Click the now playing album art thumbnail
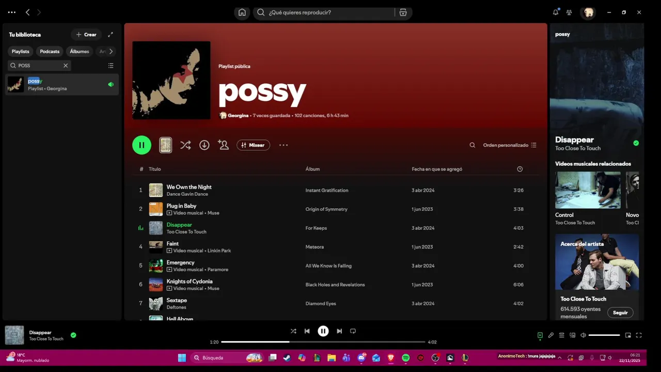 [14, 335]
